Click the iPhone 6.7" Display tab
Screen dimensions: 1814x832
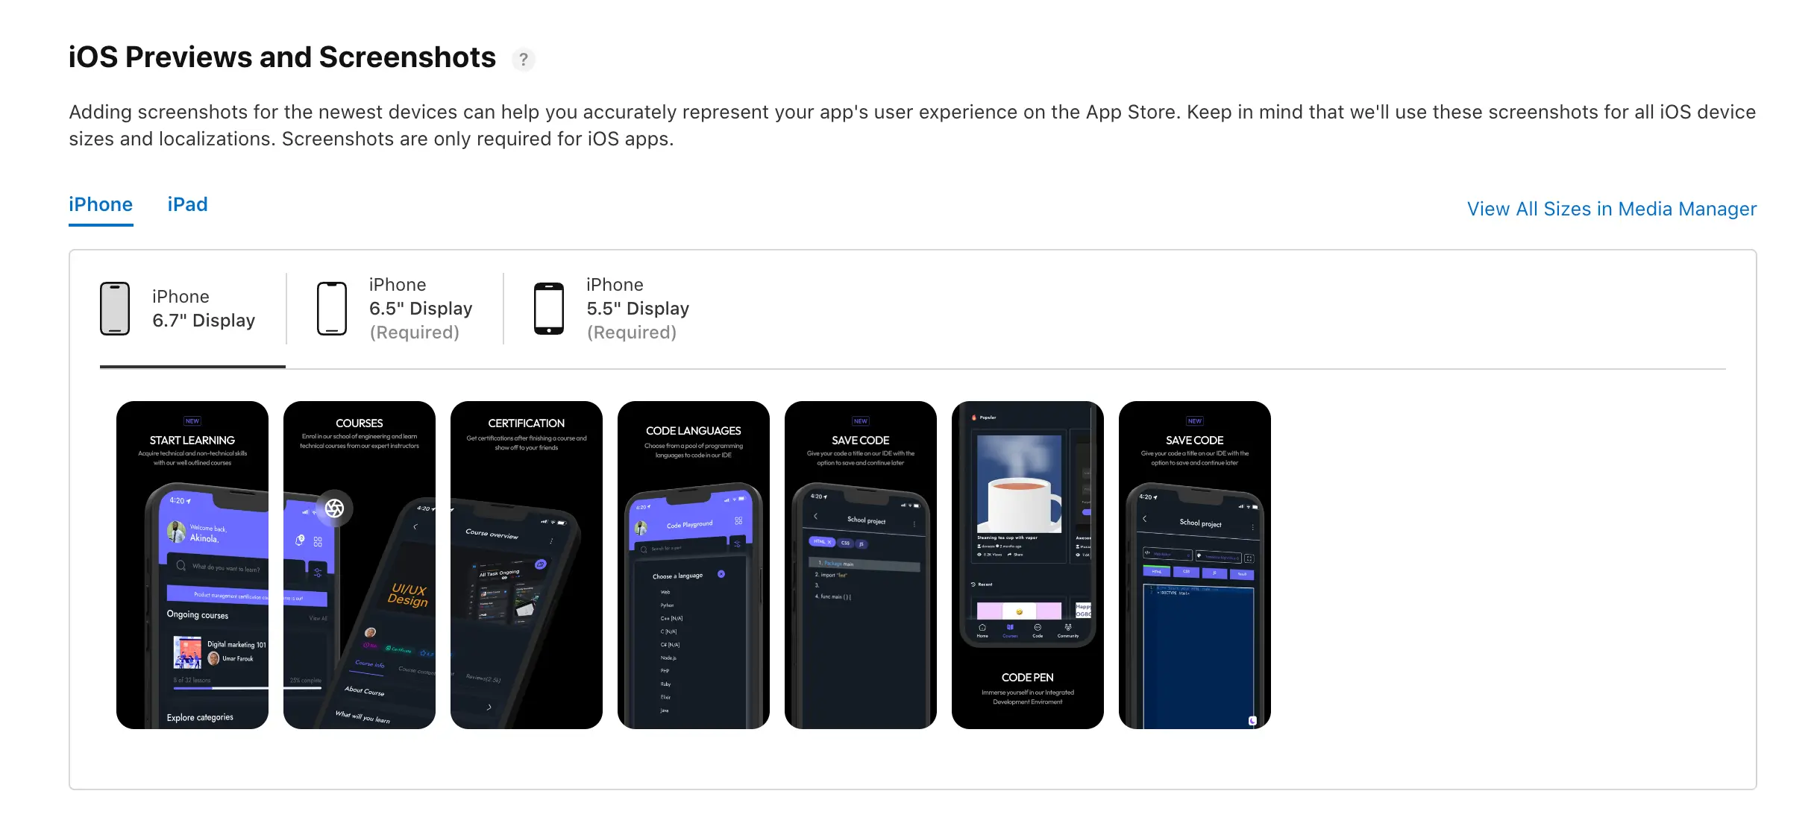point(178,309)
